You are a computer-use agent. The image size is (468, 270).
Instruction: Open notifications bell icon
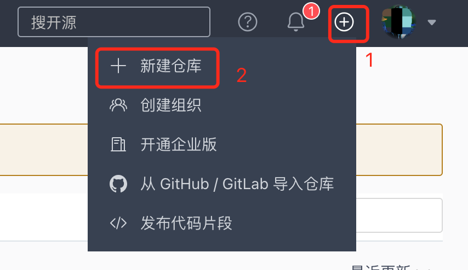(x=296, y=22)
